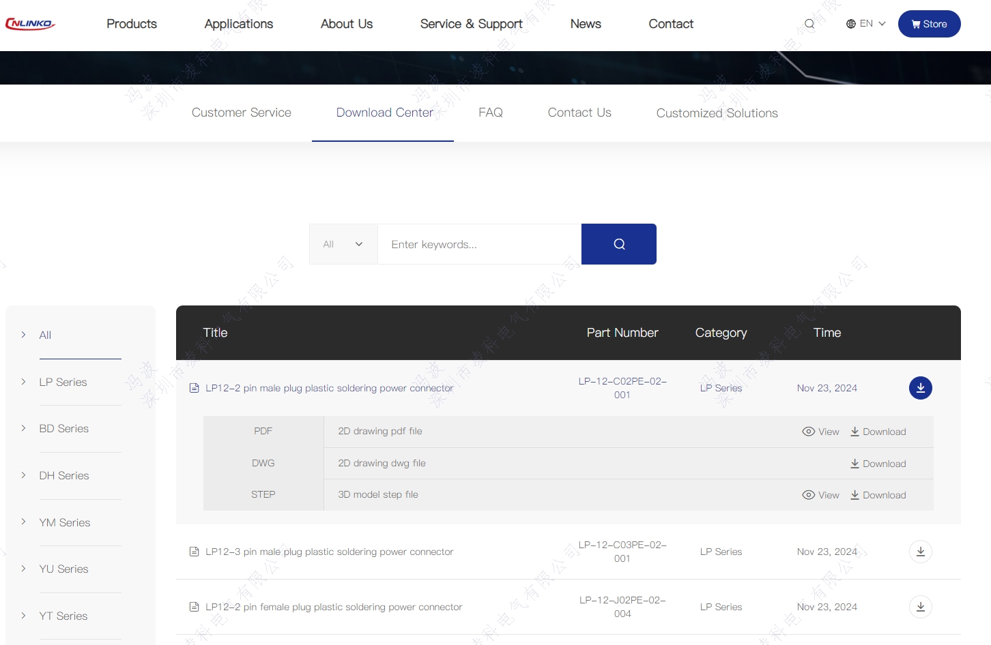This screenshot has width=991, height=645.
Task: Open LP12-2 pin female plug connector title
Action: click(x=334, y=607)
